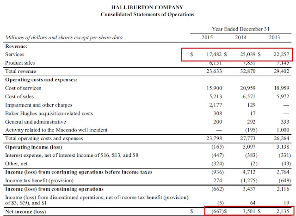Click Cost of sales value 5,972
The height and width of the screenshot is (216, 296).
pyautogui.click(x=283, y=96)
